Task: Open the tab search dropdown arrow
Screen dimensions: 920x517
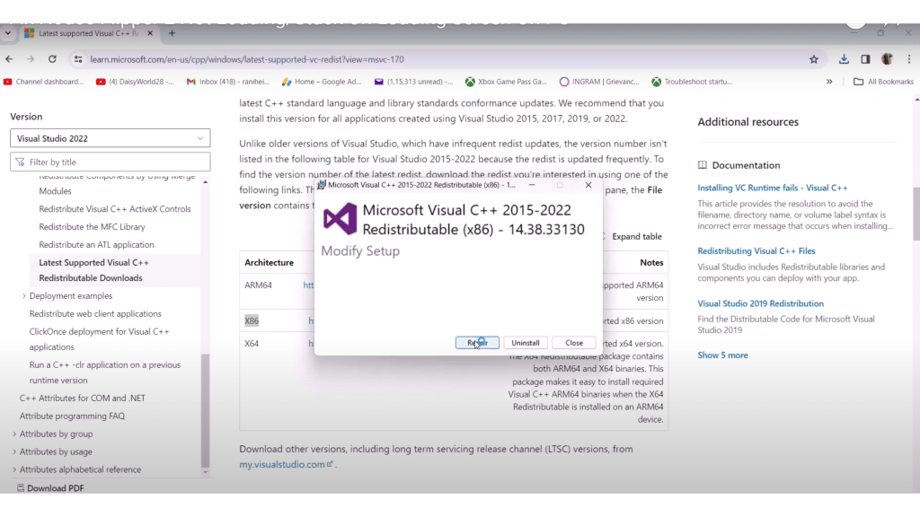Action: pyautogui.click(x=7, y=33)
